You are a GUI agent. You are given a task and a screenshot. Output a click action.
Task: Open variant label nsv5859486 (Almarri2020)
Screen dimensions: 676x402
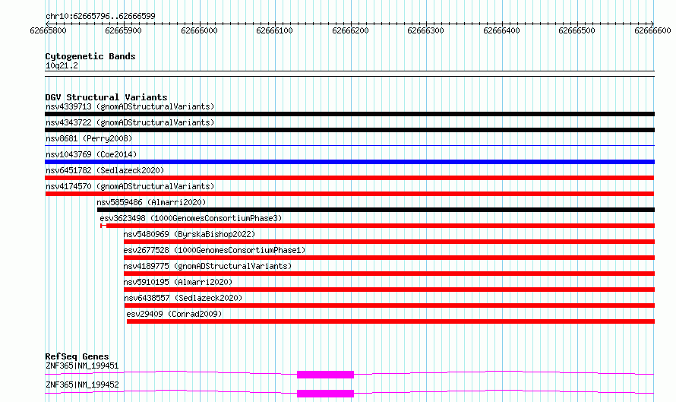(x=151, y=202)
